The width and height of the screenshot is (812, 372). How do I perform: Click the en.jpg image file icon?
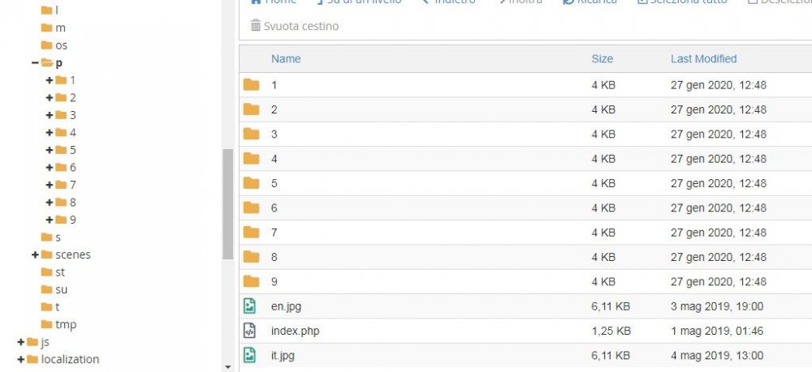[x=250, y=306]
